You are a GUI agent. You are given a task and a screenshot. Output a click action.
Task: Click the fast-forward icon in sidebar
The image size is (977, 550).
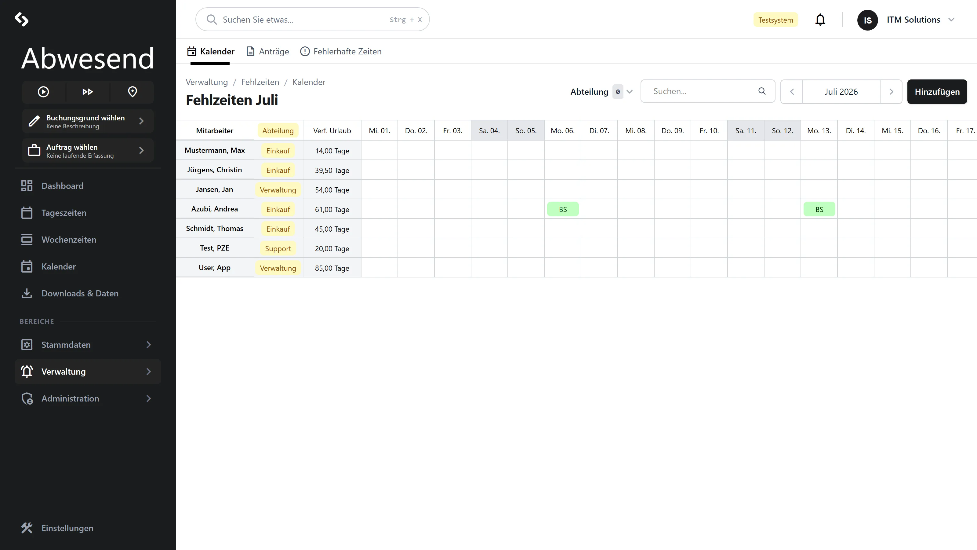[x=88, y=92]
